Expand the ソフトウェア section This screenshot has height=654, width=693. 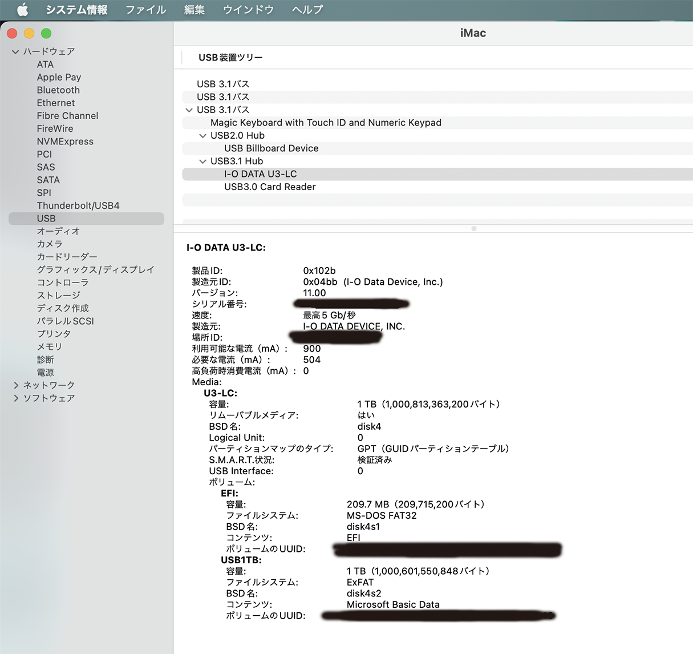[15, 398]
